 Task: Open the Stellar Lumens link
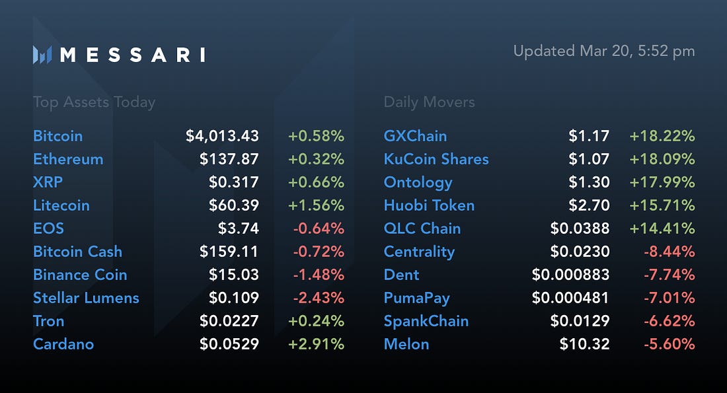point(86,298)
